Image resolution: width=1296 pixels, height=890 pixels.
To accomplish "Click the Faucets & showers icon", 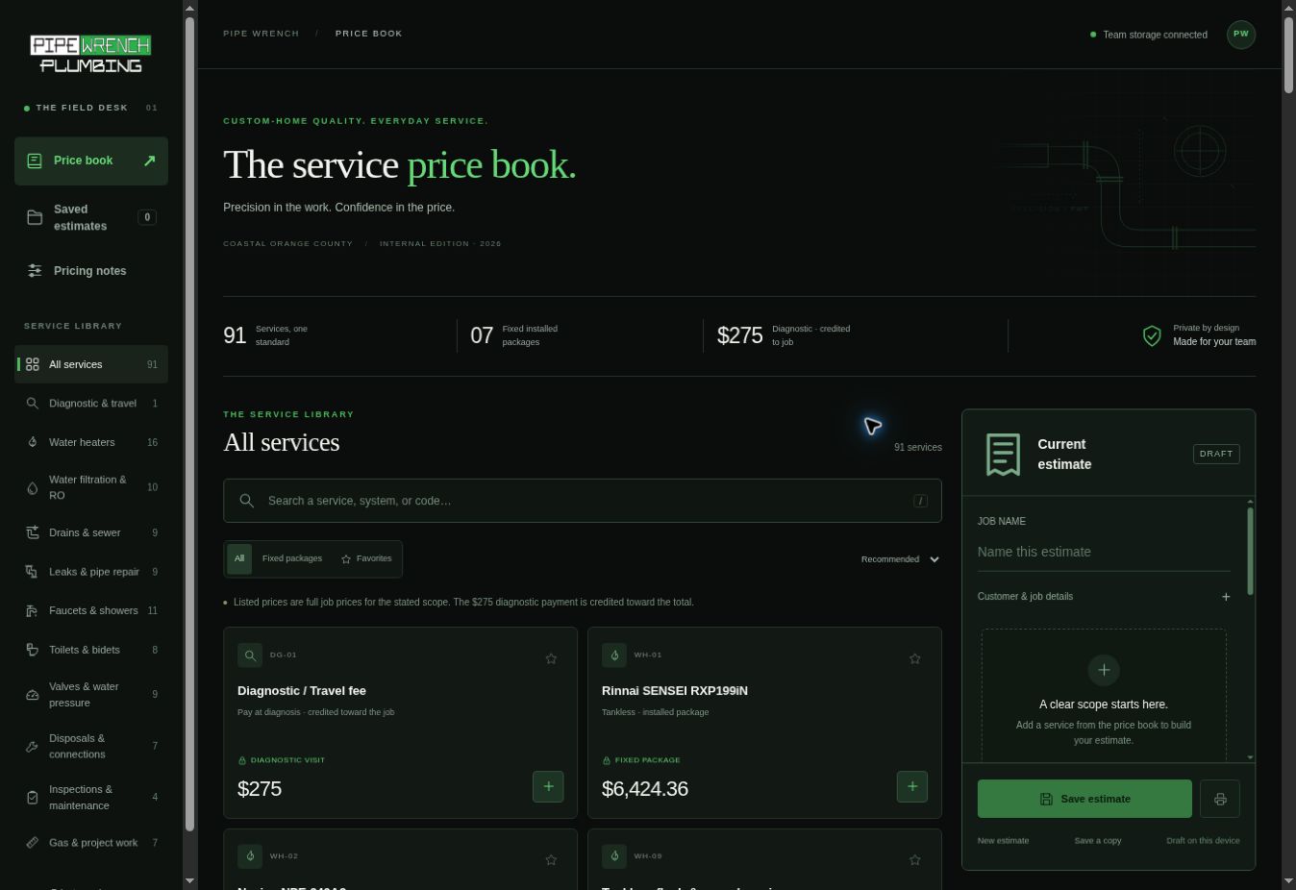I will (33, 610).
